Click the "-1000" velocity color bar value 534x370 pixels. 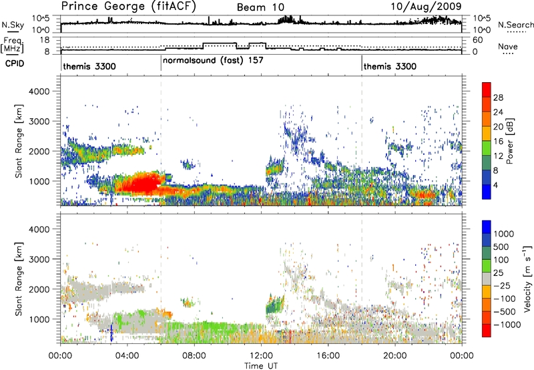[x=507, y=325]
